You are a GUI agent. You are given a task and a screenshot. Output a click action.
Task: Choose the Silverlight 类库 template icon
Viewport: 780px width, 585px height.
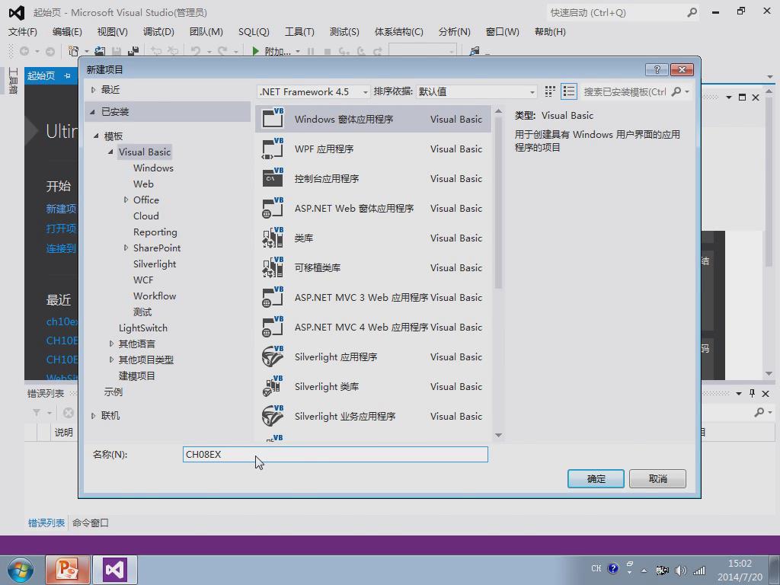(273, 386)
